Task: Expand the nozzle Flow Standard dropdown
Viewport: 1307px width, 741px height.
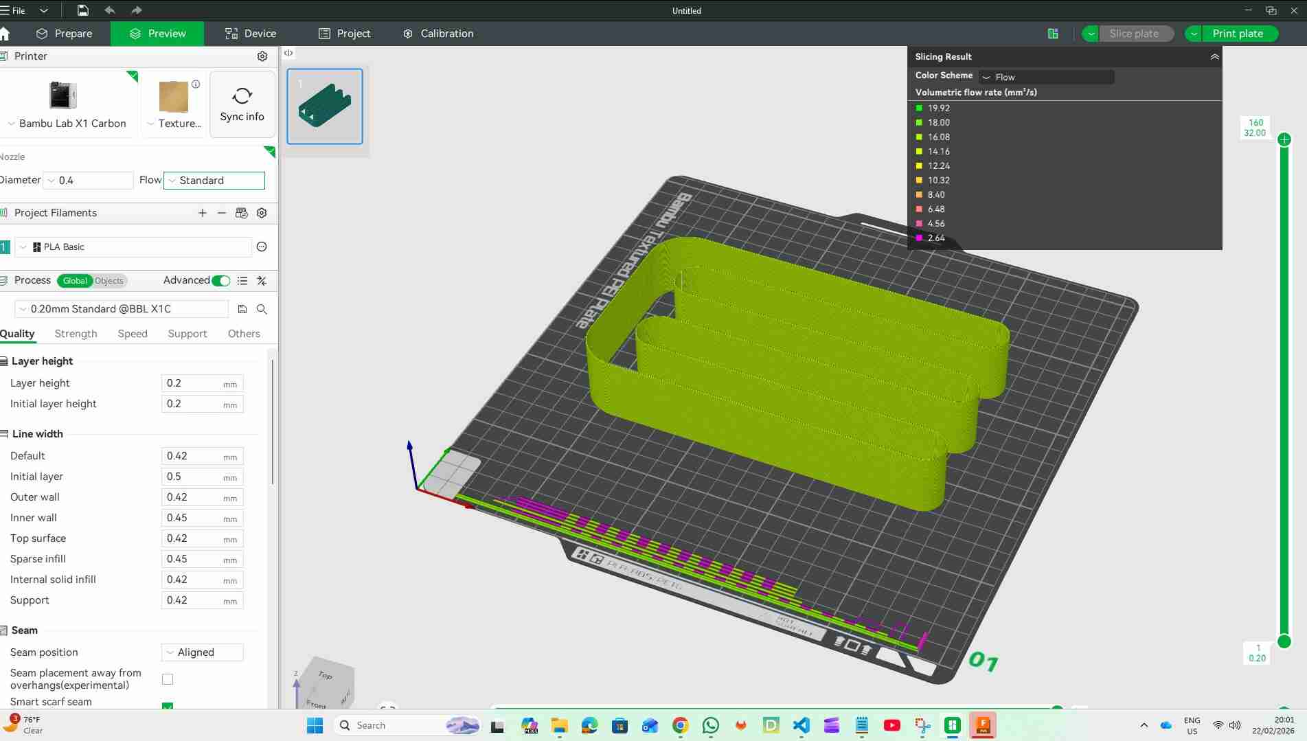Action: pos(214,181)
